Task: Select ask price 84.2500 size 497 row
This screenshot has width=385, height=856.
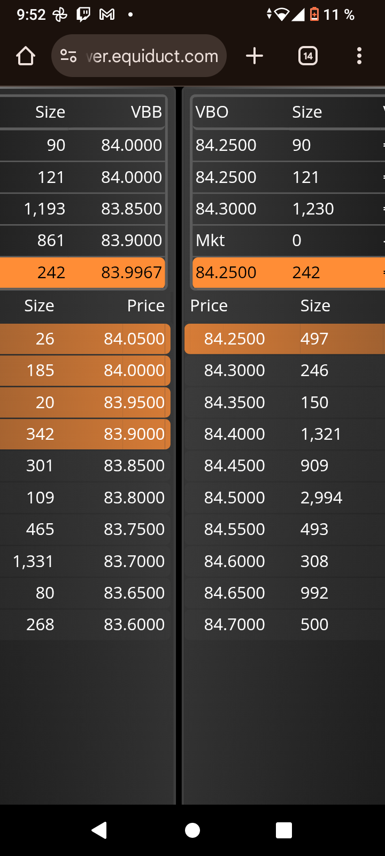Action: click(x=284, y=339)
